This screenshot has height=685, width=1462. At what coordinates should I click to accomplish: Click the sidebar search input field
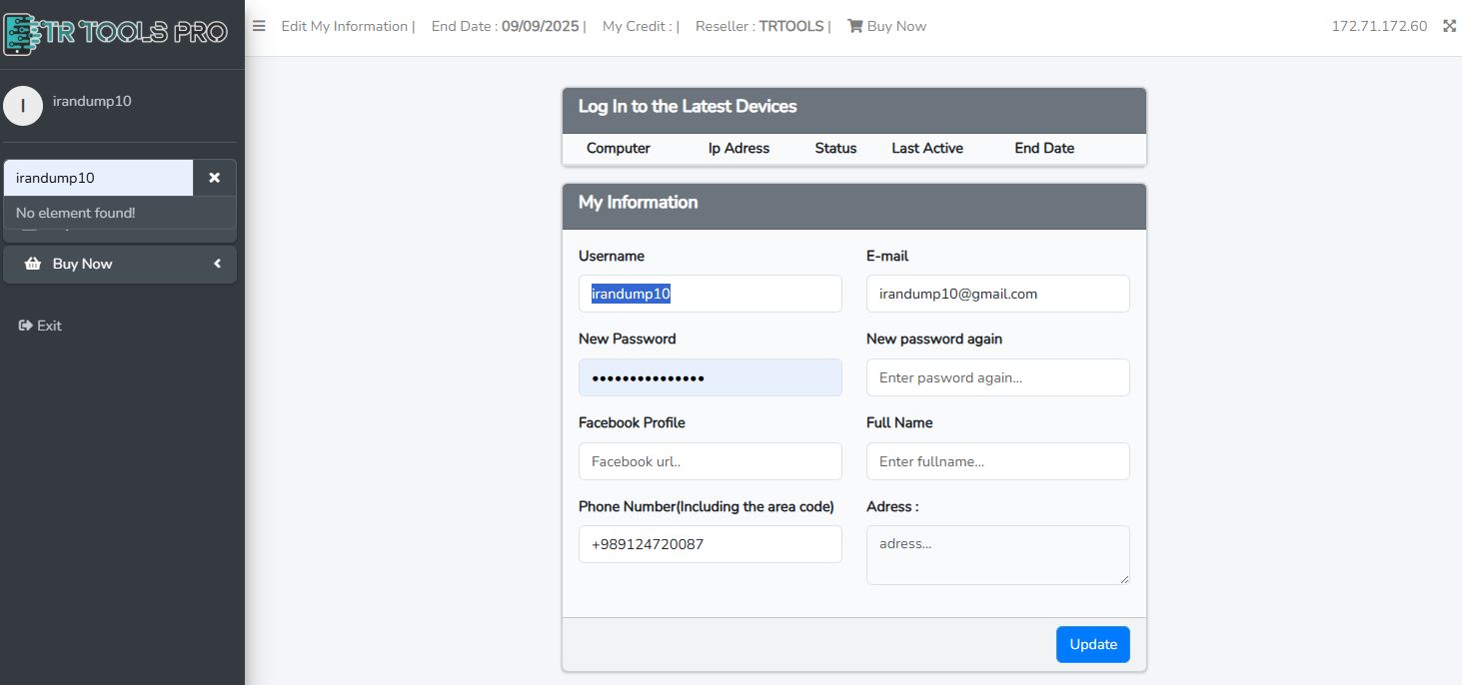pos(98,178)
